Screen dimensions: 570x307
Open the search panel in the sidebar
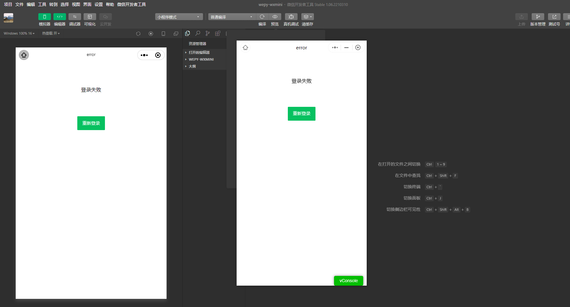point(198,33)
